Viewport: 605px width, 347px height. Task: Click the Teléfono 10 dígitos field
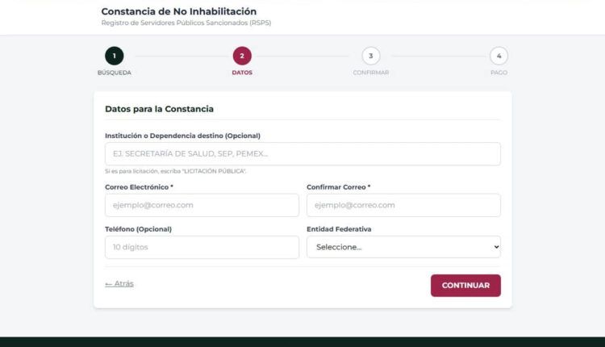tap(202, 247)
